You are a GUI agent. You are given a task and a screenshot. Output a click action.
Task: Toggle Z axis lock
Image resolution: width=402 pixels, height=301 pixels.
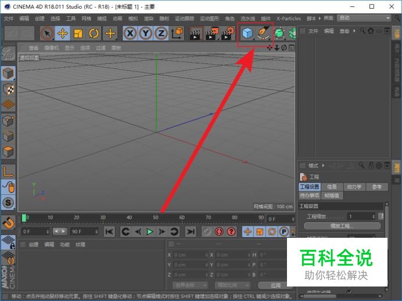pyautogui.click(x=161, y=34)
